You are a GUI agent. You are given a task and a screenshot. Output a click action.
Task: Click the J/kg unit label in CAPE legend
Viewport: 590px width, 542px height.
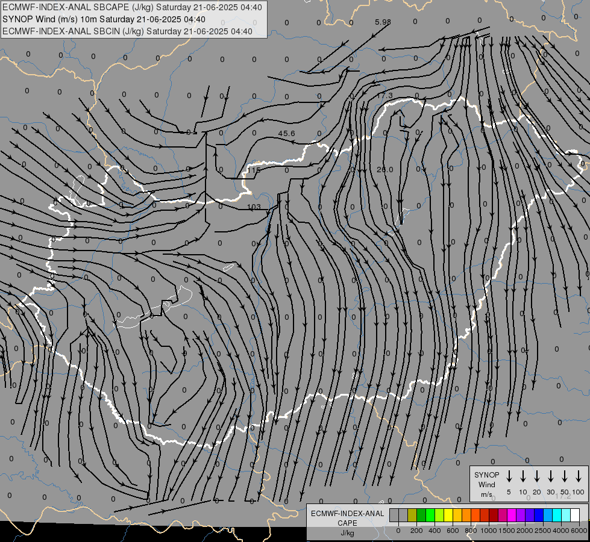click(347, 533)
